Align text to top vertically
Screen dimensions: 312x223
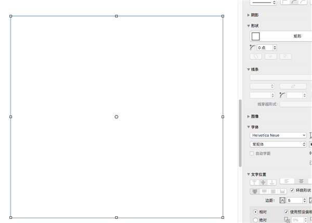coord(255,182)
